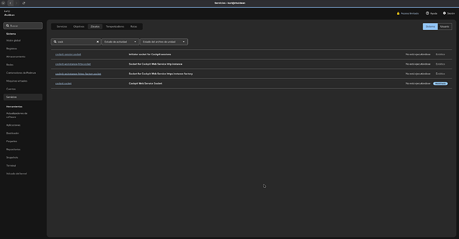Open the cockpit-wsinstance-http.socket link
This screenshot has height=239, width=459.
(x=73, y=64)
